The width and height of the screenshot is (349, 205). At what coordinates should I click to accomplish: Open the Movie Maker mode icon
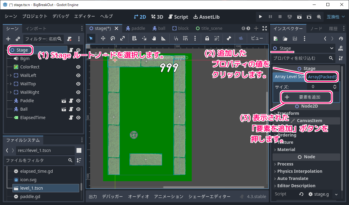[319, 17]
